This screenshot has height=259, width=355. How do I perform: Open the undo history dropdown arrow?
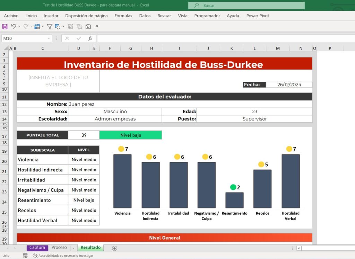click(x=19, y=26)
